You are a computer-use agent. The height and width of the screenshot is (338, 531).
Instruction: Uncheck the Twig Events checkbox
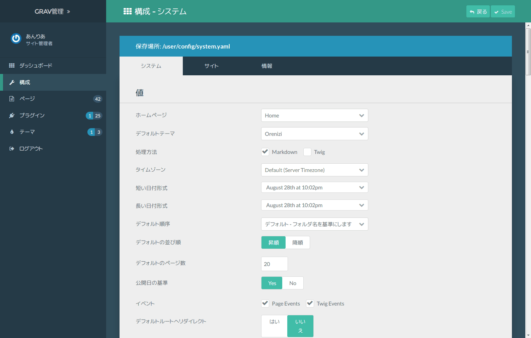tap(310, 304)
